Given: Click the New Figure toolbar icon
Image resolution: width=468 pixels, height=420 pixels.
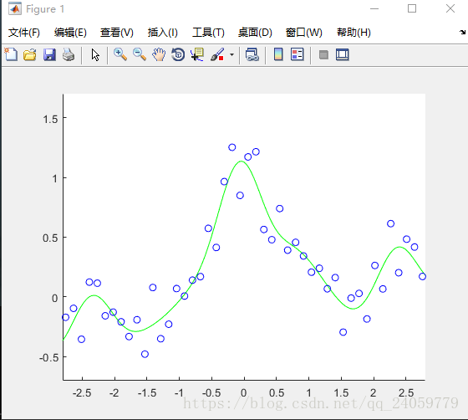Looking at the screenshot, I should (11, 54).
